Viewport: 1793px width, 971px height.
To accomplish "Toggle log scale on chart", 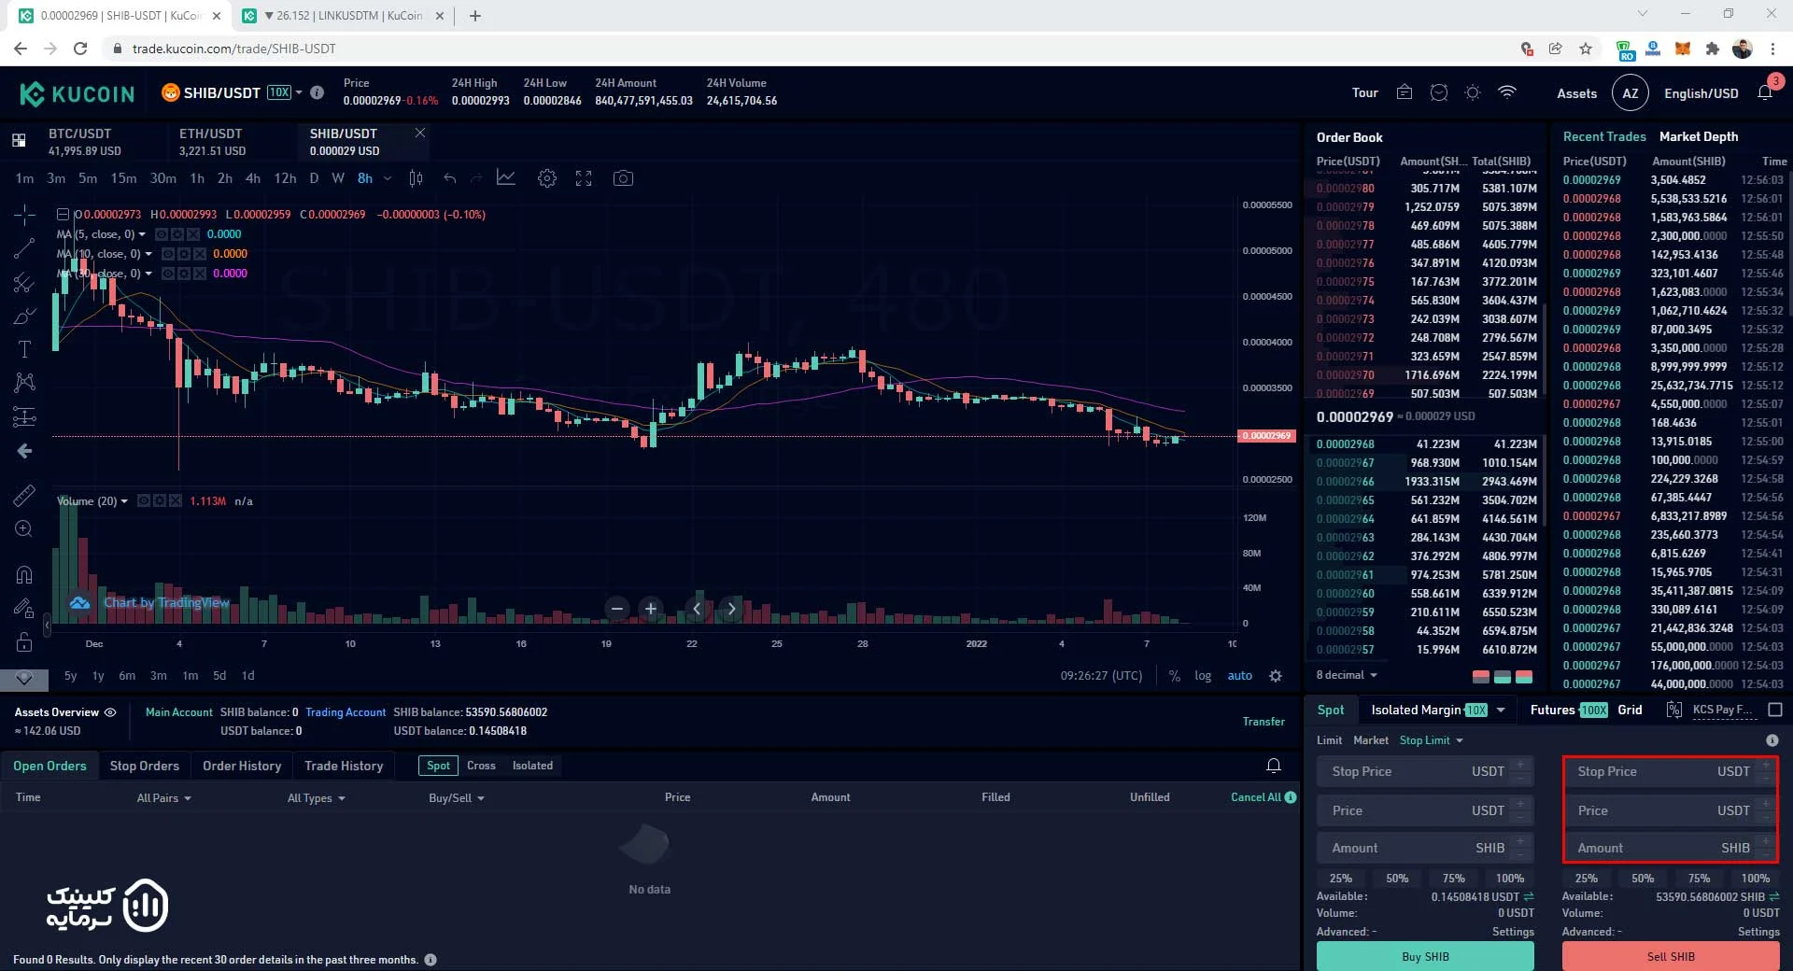I will click(x=1203, y=676).
